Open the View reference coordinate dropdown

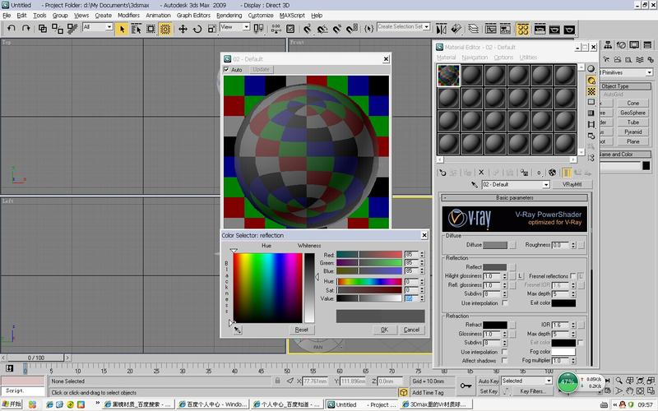coord(234,27)
